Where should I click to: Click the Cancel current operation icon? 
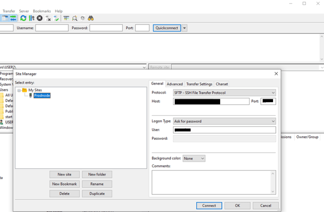(x=40, y=18)
